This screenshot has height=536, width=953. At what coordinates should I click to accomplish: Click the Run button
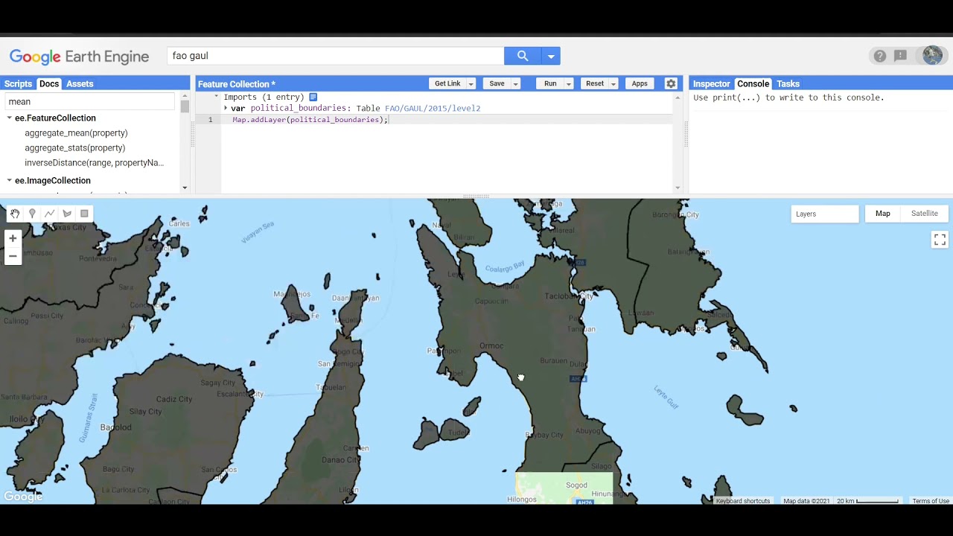(x=550, y=83)
